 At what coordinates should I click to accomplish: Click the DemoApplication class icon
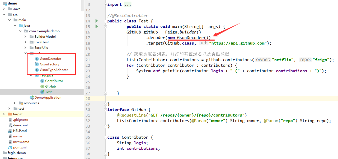click(31, 98)
